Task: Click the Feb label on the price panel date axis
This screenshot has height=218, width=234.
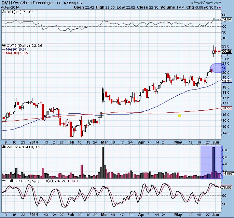Action: point(71,142)
